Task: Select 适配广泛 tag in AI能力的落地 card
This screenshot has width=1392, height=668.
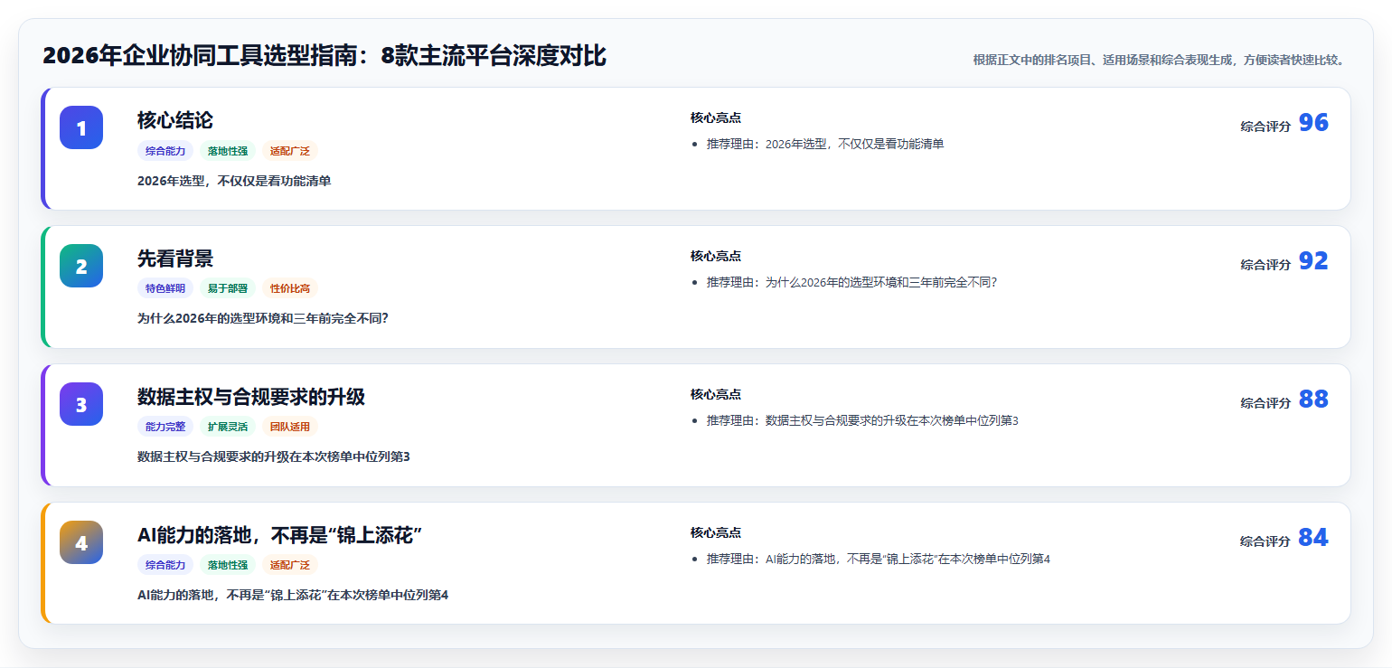Action: coord(290,565)
